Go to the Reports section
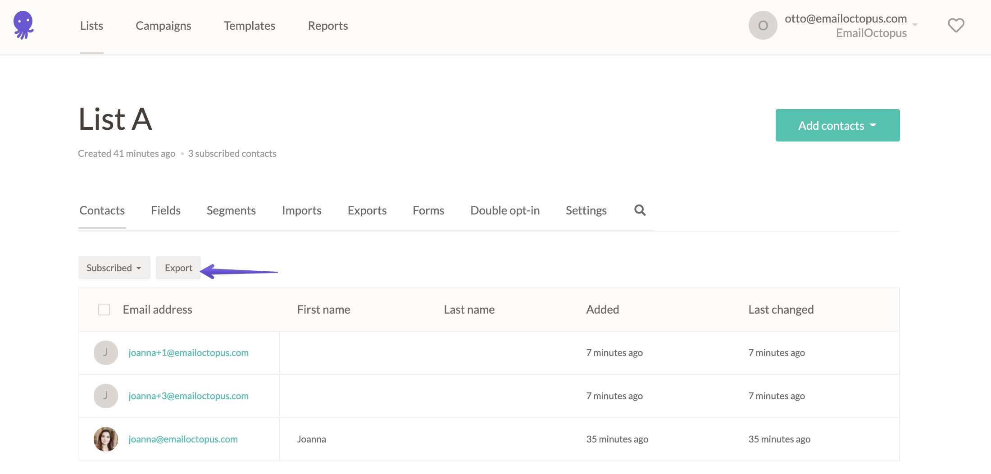Viewport: 991px width, 474px height. 327,26
